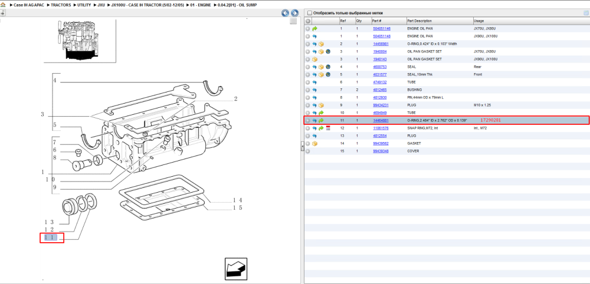
Task: Click the globe icon in the 1940004 gasket set row
Action: [x=328, y=51]
